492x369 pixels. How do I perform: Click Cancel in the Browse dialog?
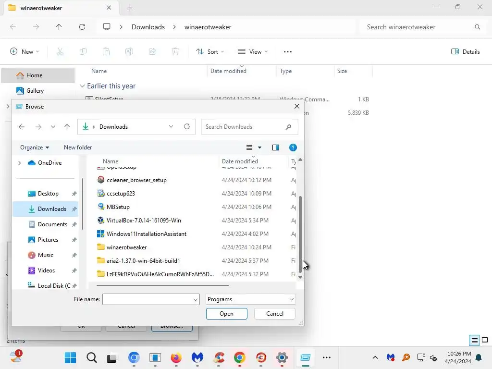[x=274, y=314]
